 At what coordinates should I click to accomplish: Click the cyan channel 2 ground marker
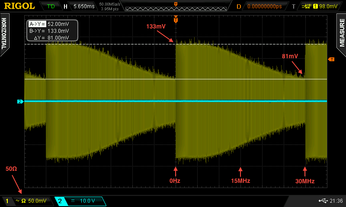[x=19, y=102]
